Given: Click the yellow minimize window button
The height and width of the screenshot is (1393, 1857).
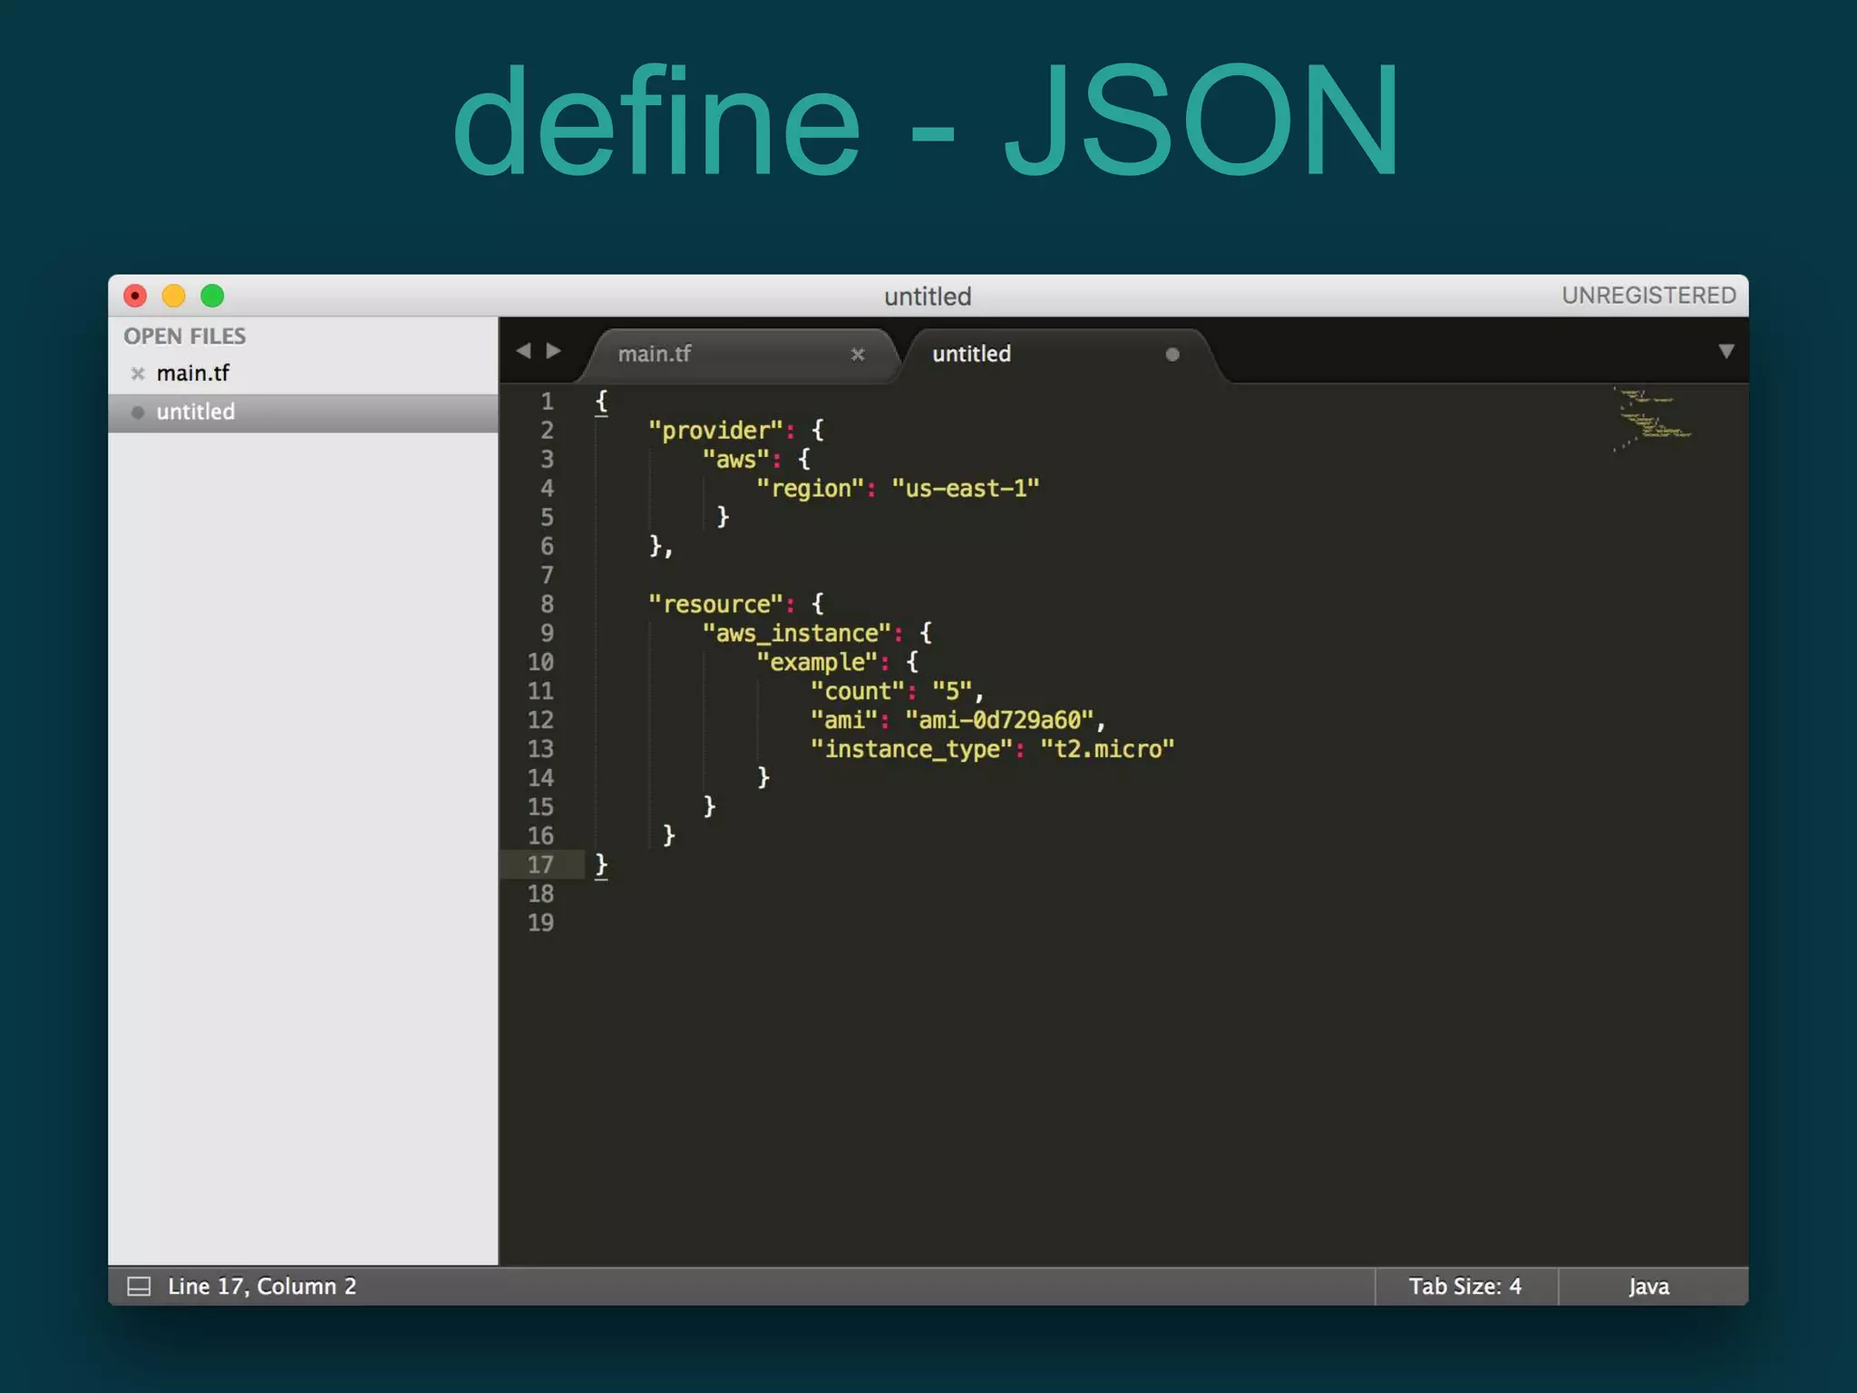Looking at the screenshot, I should click(173, 297).
